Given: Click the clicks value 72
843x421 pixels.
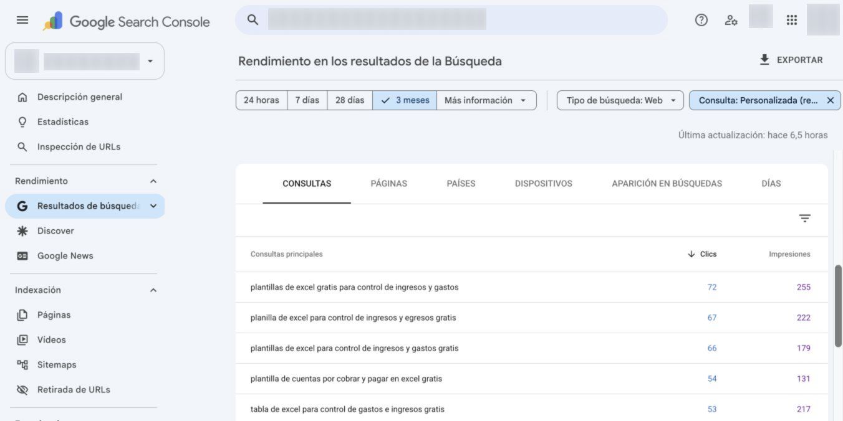Looking at the screenshot, I should coord(712,287).
